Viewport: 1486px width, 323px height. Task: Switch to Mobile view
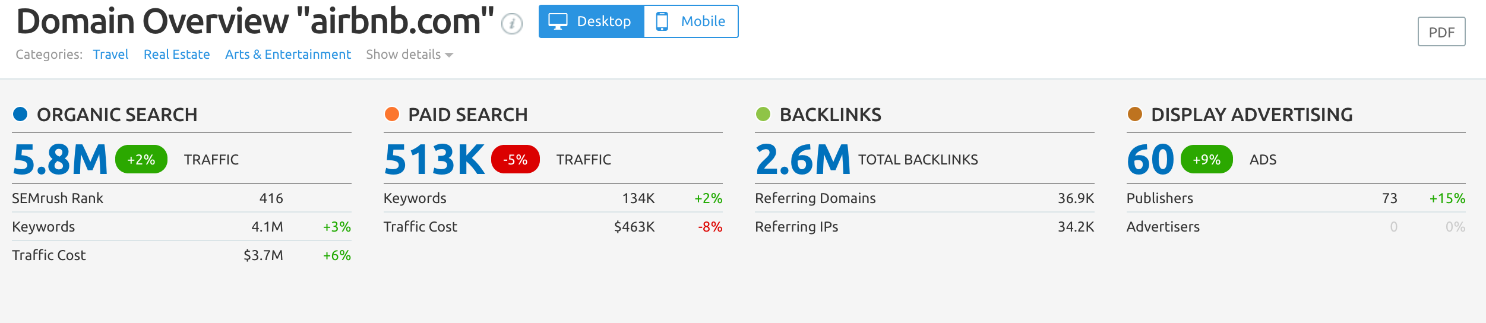[x=691, y=21]
